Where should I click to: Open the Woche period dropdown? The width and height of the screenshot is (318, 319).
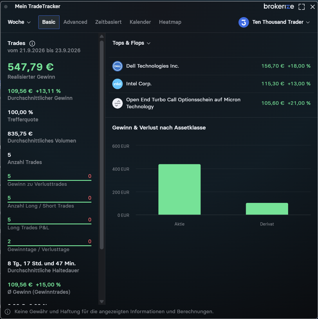pyautogui.click(x=19, y=22)
